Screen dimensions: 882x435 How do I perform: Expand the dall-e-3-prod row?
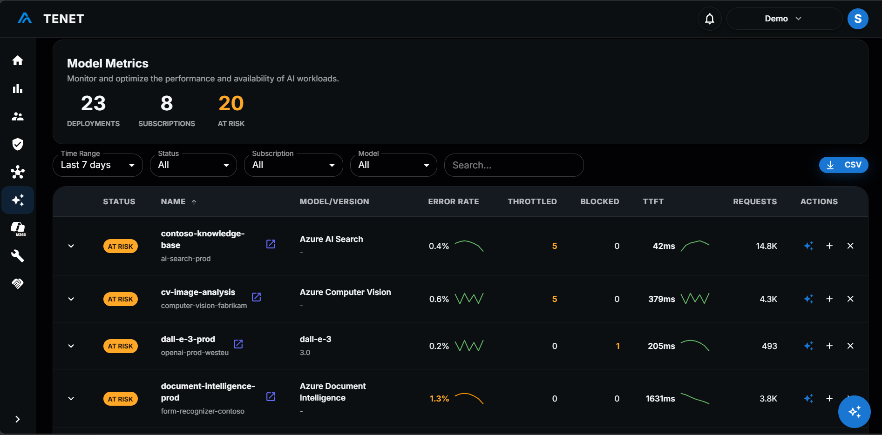[71, 346]
